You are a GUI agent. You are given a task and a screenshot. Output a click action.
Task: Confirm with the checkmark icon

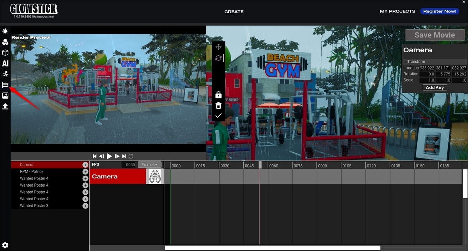tap(218, 116)
